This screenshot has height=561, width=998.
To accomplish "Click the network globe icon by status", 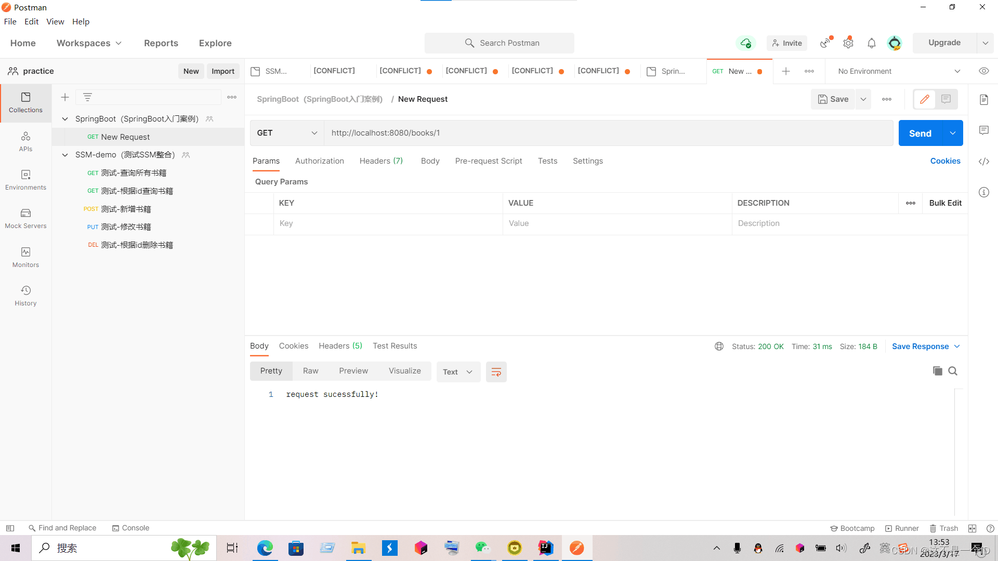I will [719, 346].
